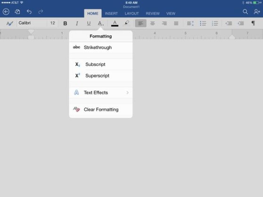
Task: Increase the paragraph indent
Action: click(x=241, y=23)
